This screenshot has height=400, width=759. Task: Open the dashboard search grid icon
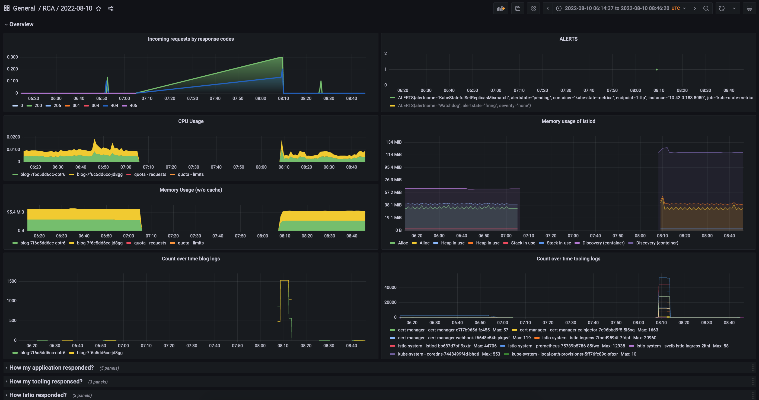pyautogui.click(x=7, y=8)
